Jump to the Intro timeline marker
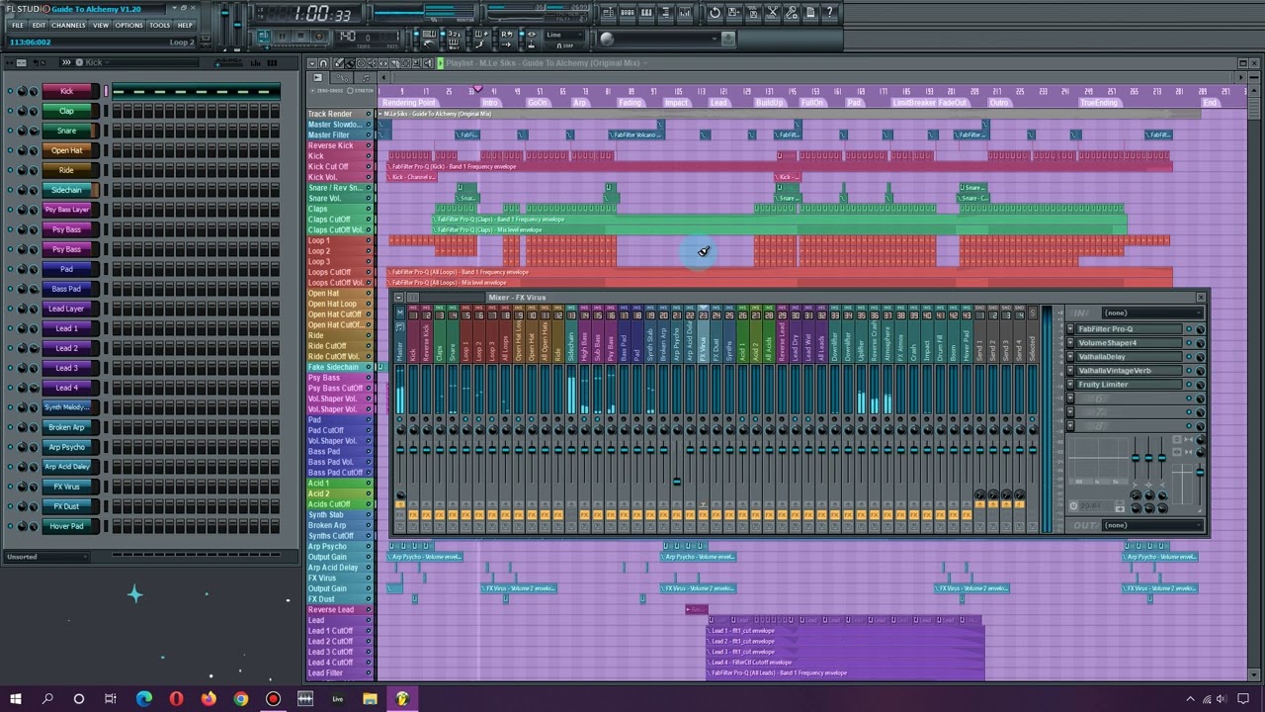This screenshot has width=1265, height=712. point(490,103)
